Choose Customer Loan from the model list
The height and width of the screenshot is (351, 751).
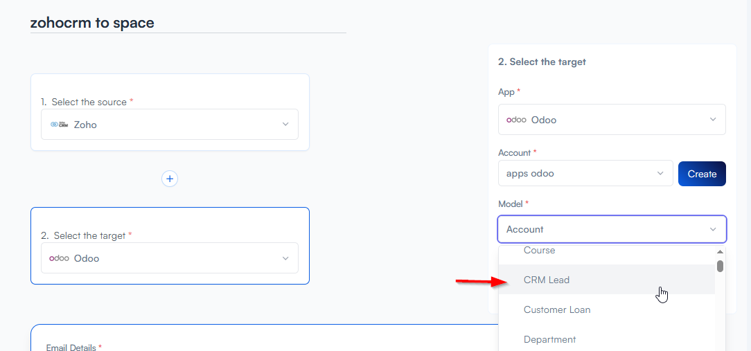[x=557, y=309]
